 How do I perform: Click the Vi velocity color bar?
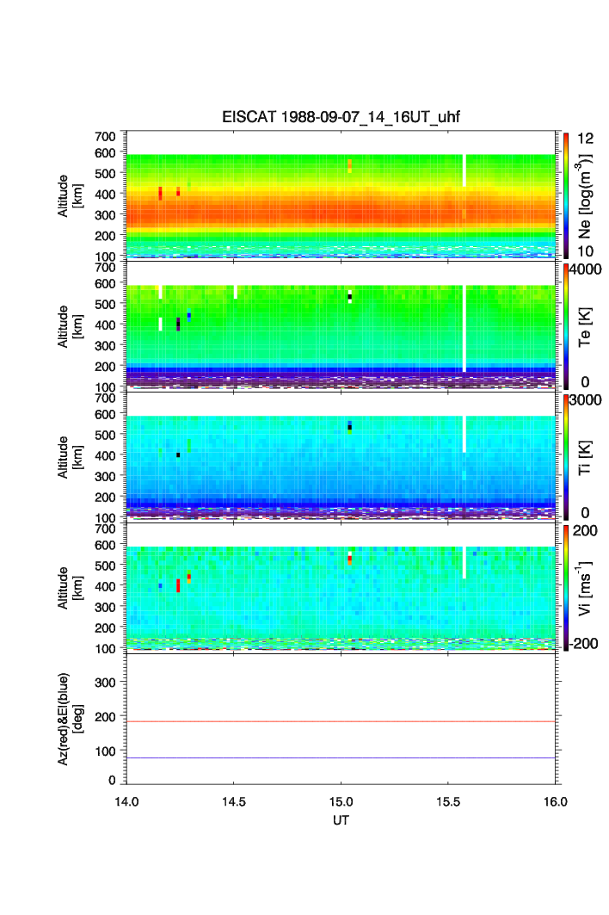566,587
